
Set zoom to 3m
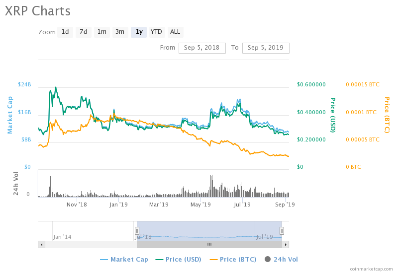pyautogui.click(x=120, y=32)
